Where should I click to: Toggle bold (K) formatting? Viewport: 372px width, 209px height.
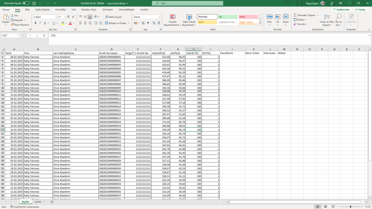(x=36, y=23)
